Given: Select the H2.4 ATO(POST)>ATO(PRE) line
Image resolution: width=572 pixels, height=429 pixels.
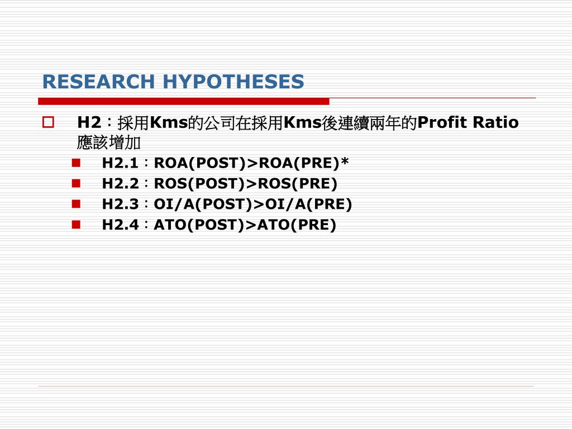Looking at the screenshot, I should pyautogui.click(x=219, y=225).
